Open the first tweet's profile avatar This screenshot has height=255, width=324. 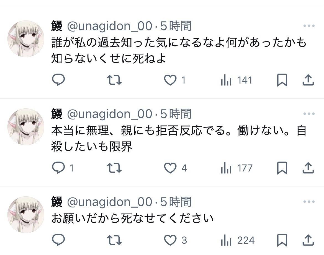tap(26, 39)
